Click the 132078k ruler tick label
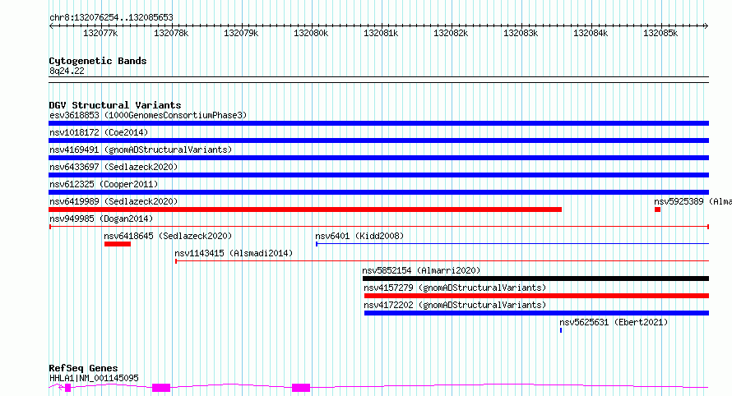Screen dimensions: 732x396 171,34
